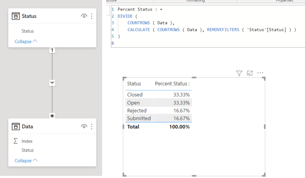This screenshot has width=305, height=178.
Task: Click the bottom-right resize handle of the visual
Action: pos(264,174)
